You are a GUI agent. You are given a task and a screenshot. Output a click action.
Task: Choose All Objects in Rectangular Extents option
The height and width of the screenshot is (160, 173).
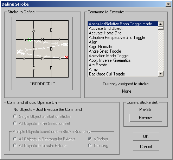coord(15,139)
